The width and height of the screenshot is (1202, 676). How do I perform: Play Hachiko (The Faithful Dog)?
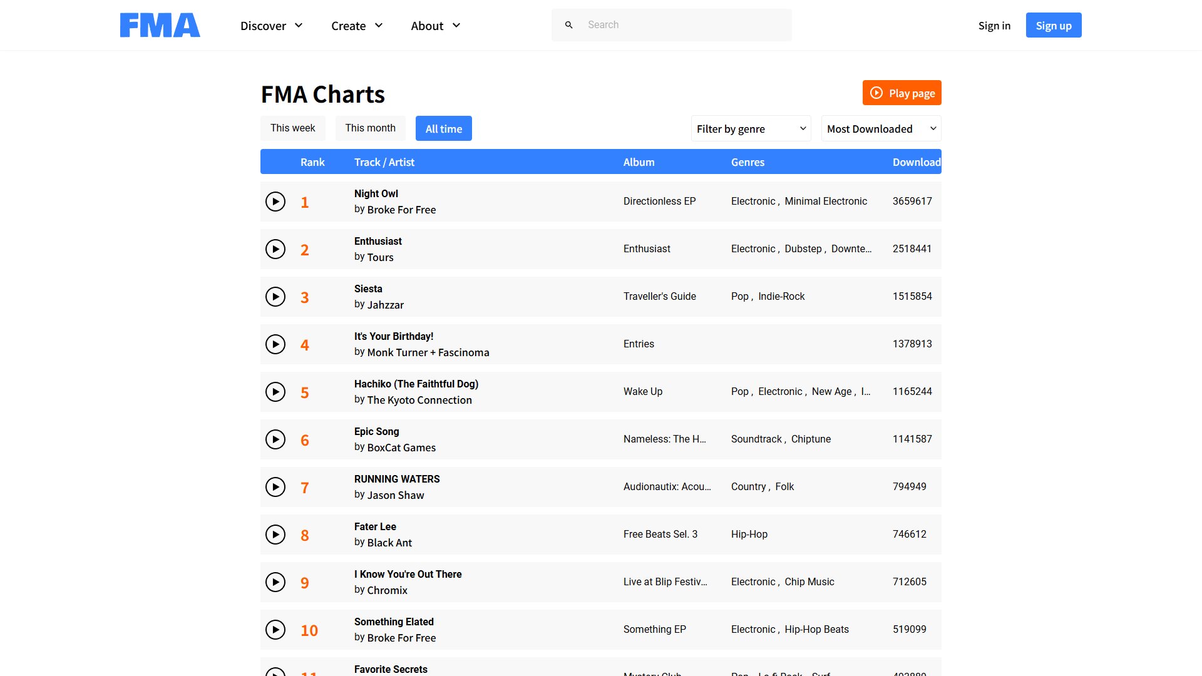coord(275,392)
